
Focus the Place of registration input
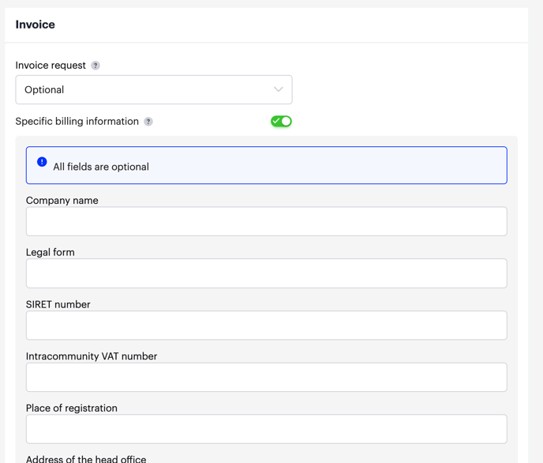266,429
